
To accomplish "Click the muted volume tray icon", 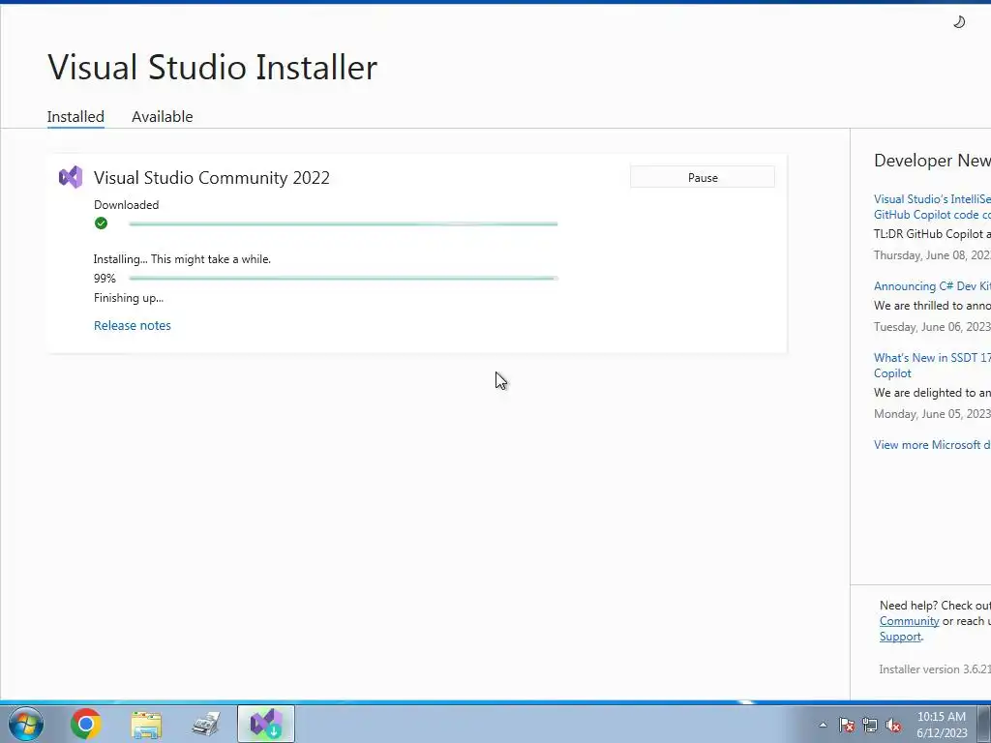I will pos(893,725).
